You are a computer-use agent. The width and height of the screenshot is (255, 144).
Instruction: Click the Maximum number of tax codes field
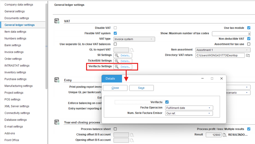pyautogui.click(x=231, y=34)
